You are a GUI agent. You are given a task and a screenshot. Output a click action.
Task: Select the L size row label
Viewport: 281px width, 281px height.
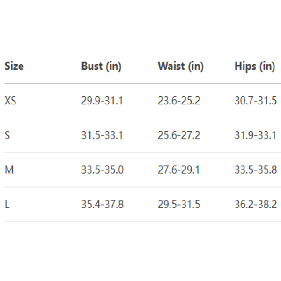coord(7,205)
